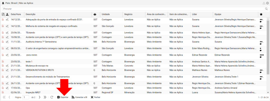Click the Exportar Excel icon

pyautogui.click(x=59, y=97)
